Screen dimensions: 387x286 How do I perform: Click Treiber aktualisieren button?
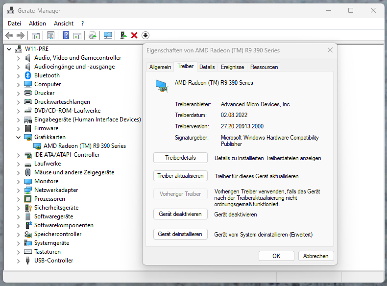point(180,176)
